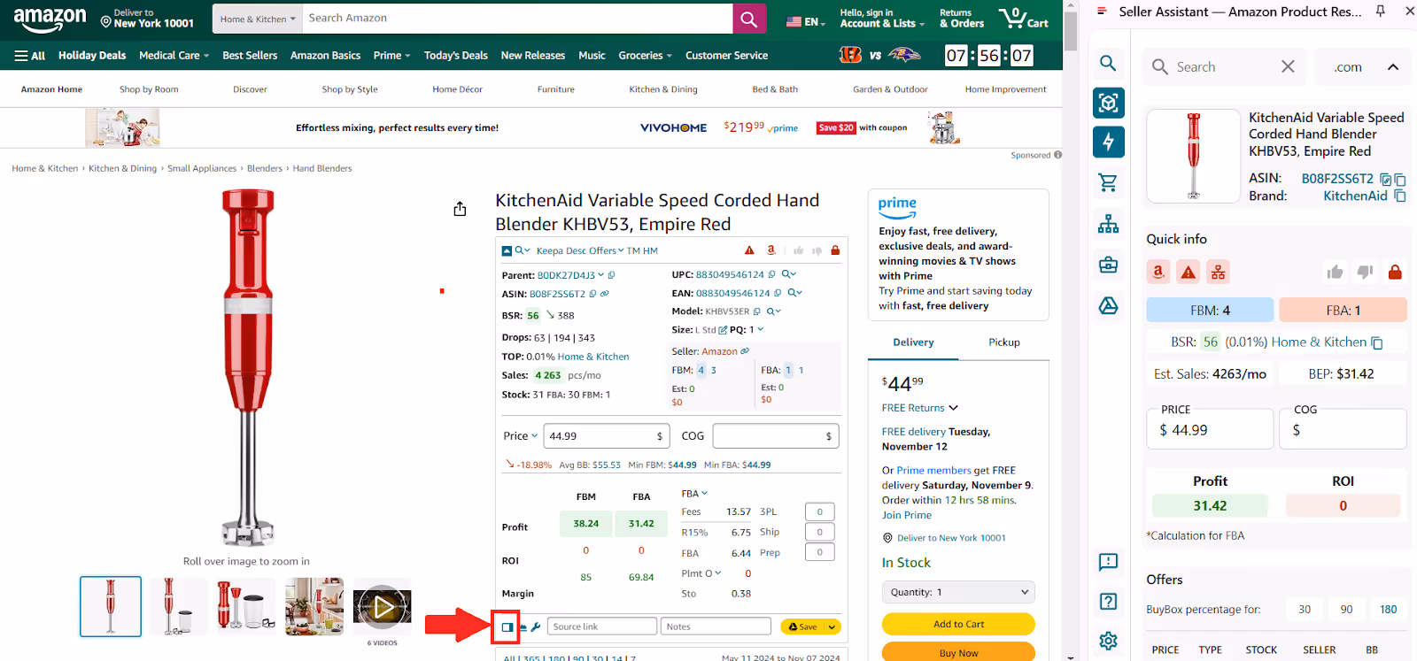Click the Amazon share icon above product title

point(460,209)
